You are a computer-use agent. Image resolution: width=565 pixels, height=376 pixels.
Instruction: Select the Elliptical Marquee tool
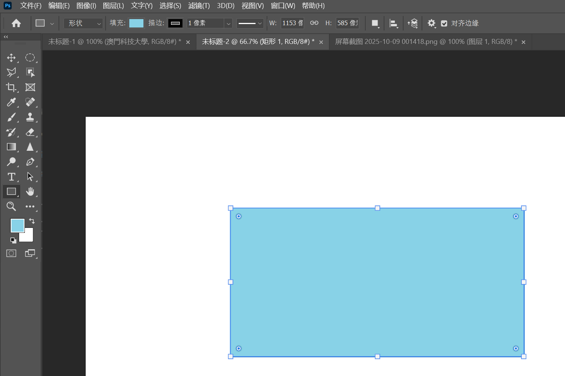[30, 58]
